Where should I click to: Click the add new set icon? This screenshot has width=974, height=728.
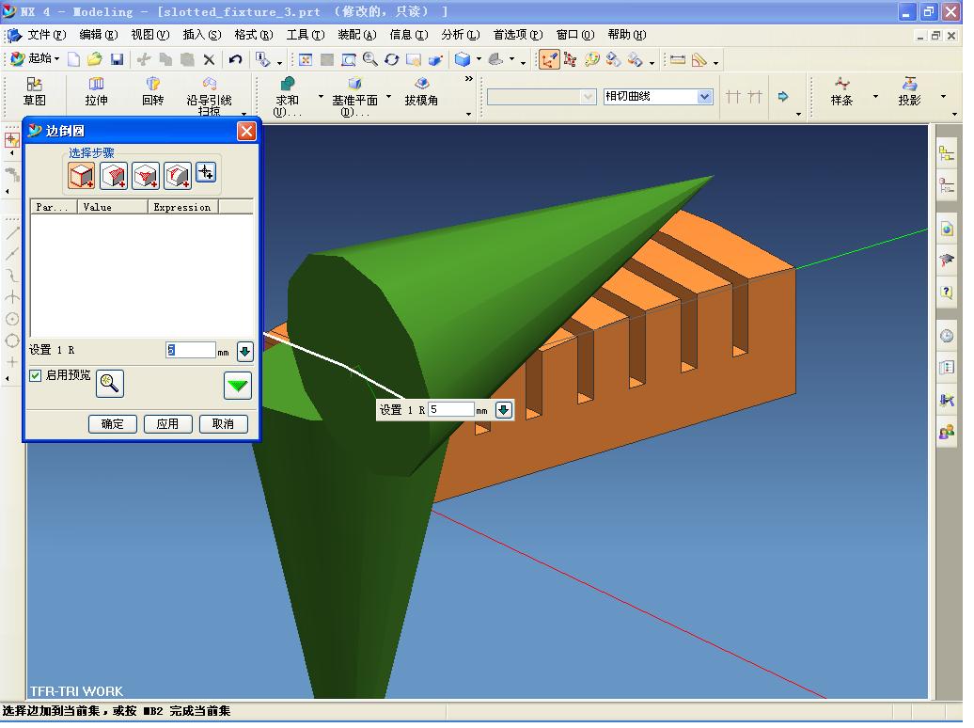(206, 172)
